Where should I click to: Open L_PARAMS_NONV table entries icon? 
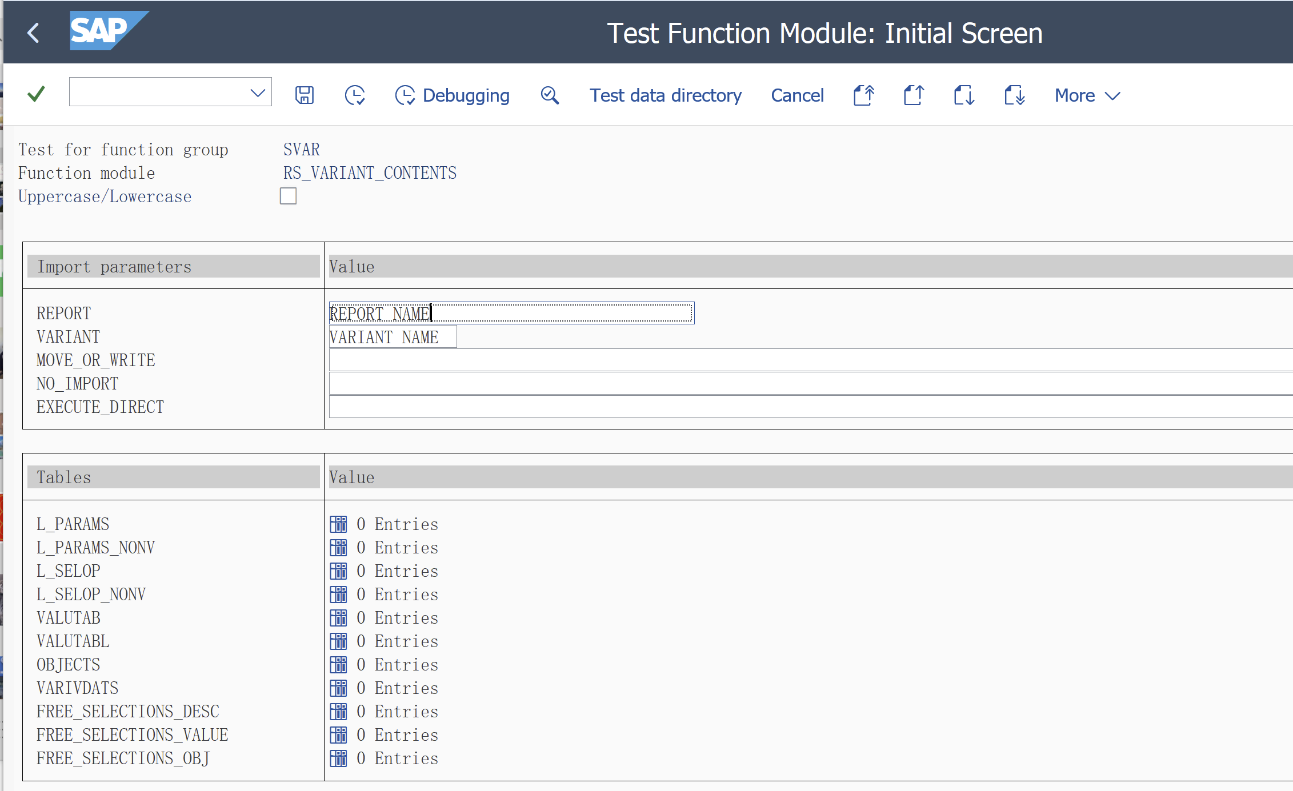pos(338,547)
